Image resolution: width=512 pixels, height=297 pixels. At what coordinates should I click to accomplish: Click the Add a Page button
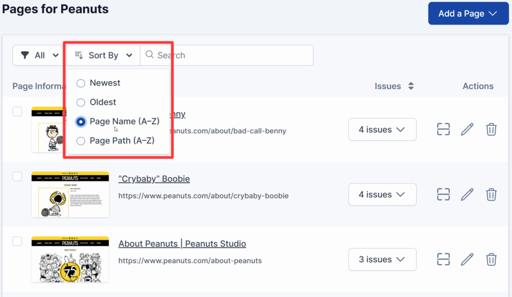pyautogui.click(x=468, y=13)
